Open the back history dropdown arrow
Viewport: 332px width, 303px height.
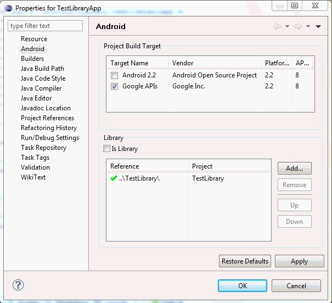point(287,26)
